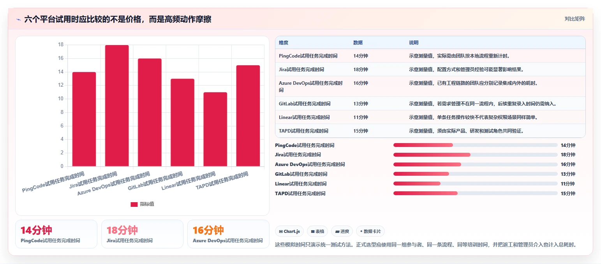Image resolution: width=601 pixels, height=264 pixels.
Task: Click GitLab row note about 重复录入时间
Action: click(x=483, y=104)
